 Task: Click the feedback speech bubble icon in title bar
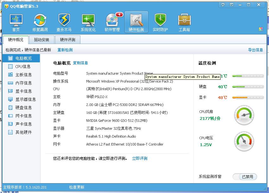tap(223, 5)
